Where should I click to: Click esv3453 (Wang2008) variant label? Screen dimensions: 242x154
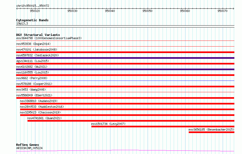(31, 90)
